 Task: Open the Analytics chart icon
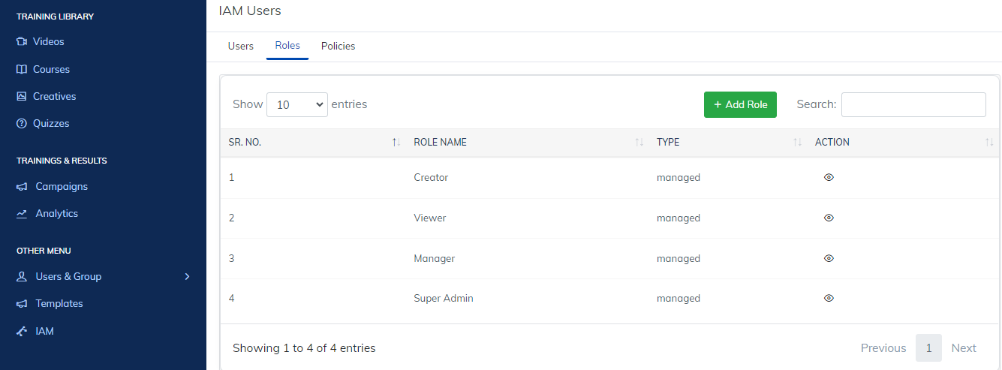(x=22, y=214)
